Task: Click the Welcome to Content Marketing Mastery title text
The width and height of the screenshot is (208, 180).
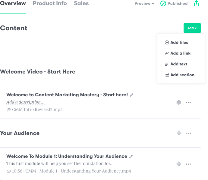Action: [67, 95]
